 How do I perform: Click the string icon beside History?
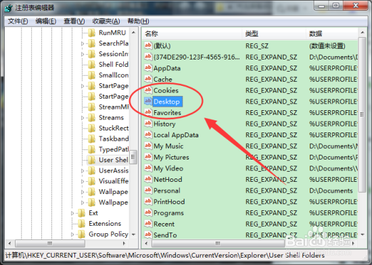(148, 124)
